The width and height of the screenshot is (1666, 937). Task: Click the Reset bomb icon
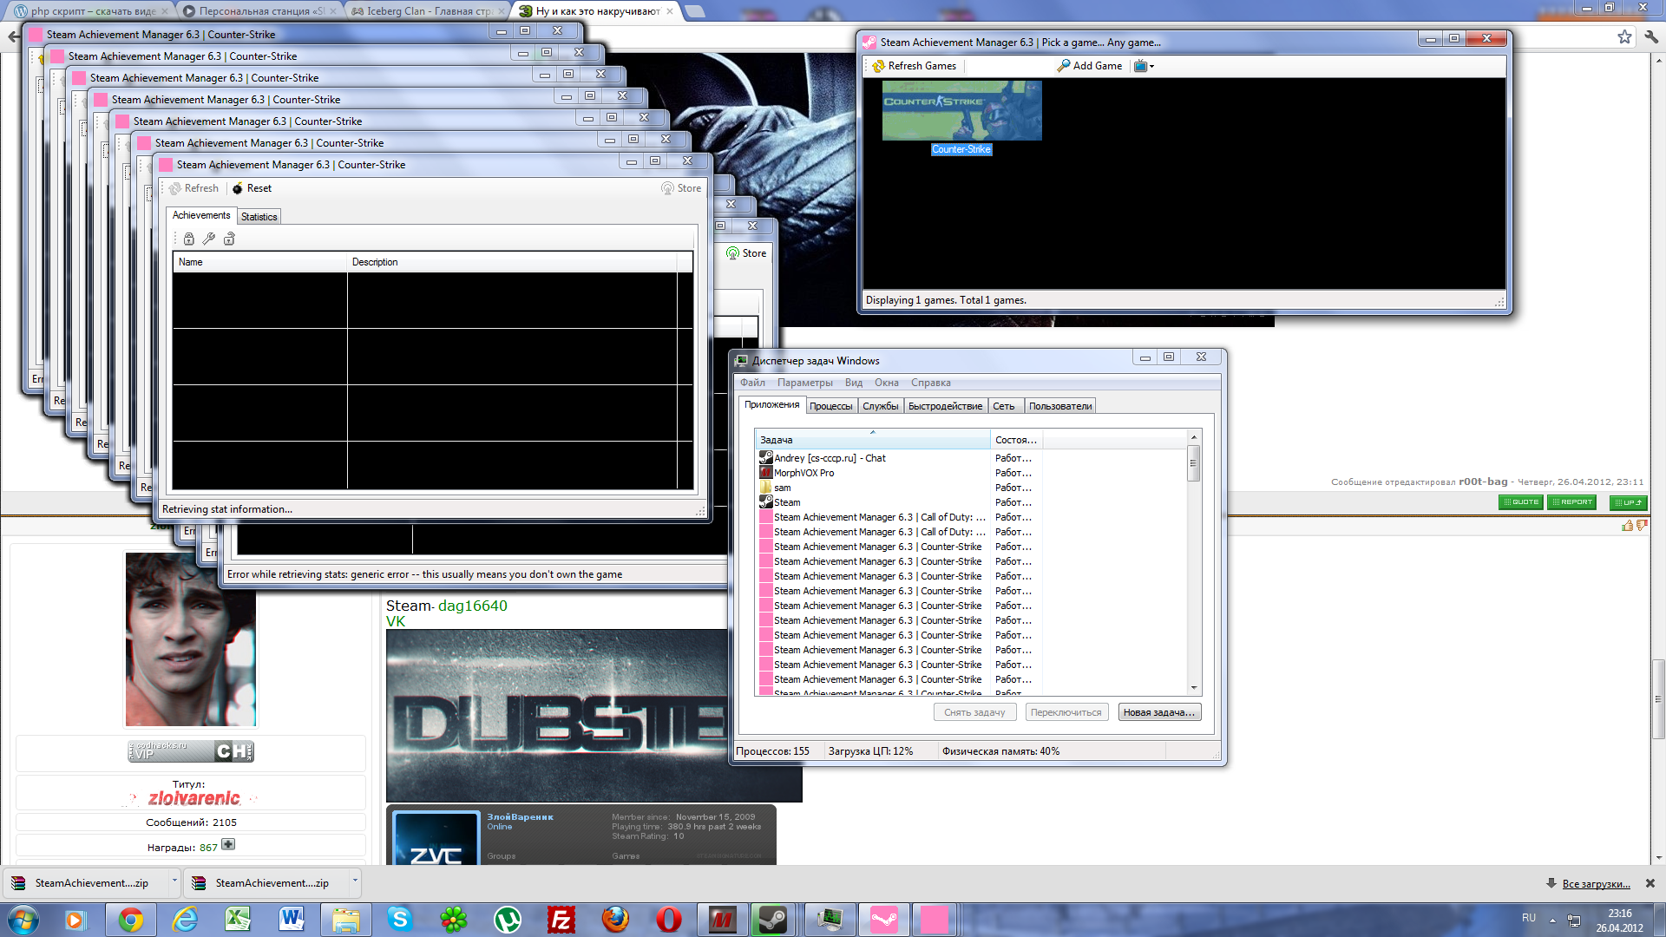237,188
